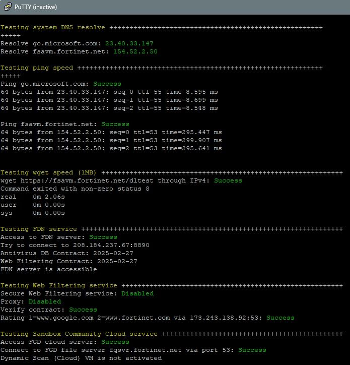Click 'Command exited with non-zero status 8'

[75, 189]
